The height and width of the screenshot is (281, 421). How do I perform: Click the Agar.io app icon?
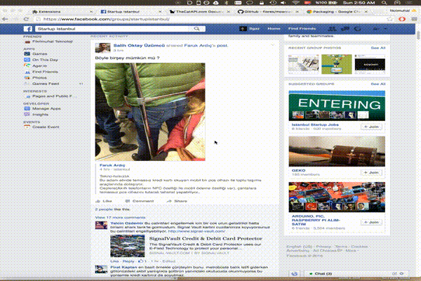click(27, 65)
